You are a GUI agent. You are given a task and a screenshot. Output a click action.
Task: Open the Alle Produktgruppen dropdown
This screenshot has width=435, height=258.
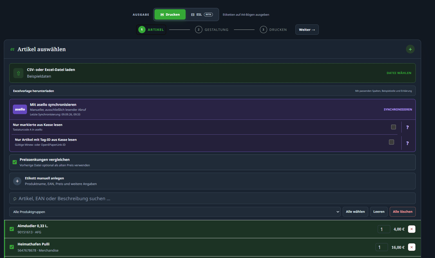click(175, 212)
